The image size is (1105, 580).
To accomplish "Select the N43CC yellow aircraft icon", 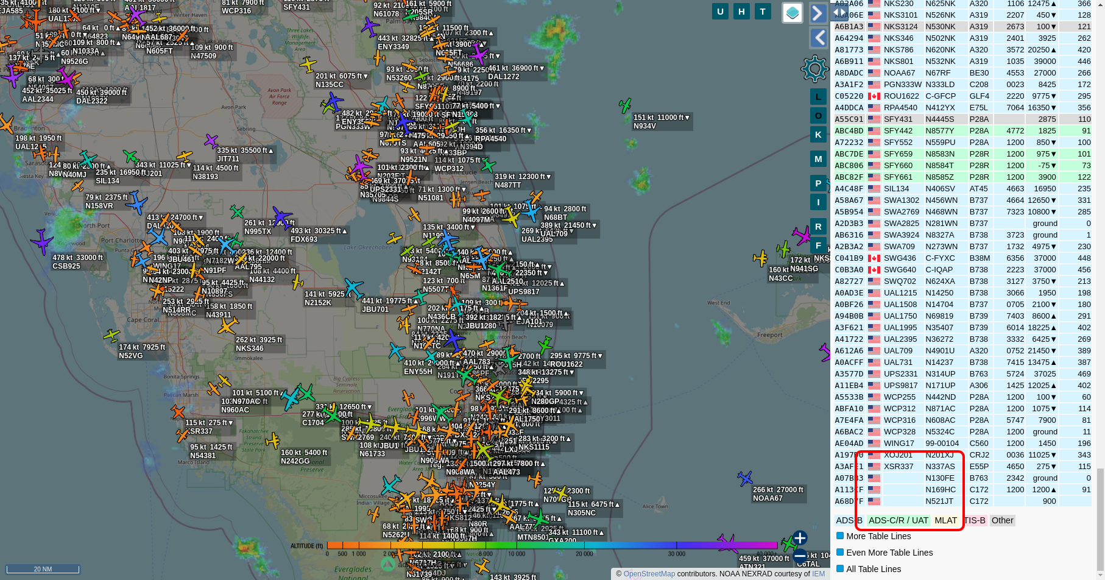I will click(760, 258).
